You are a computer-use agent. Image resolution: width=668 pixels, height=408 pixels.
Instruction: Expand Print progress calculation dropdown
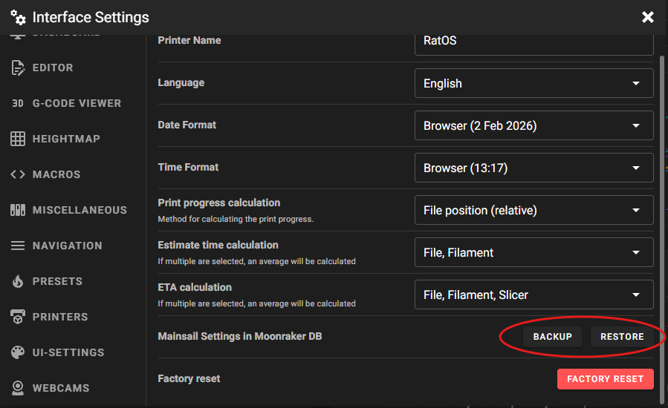[x=534, y=210]
